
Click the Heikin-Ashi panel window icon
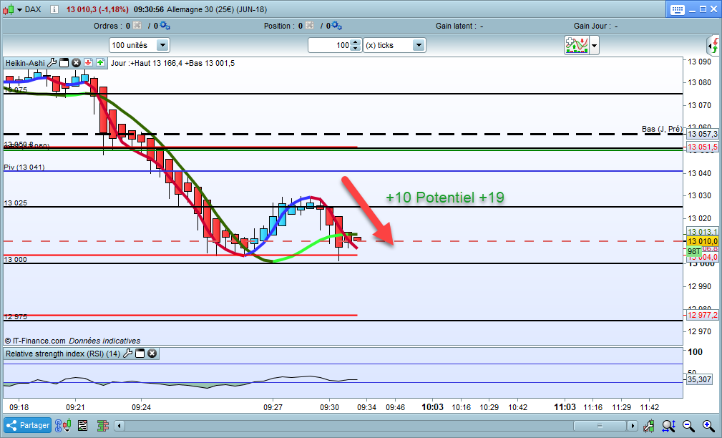point(64,63)
